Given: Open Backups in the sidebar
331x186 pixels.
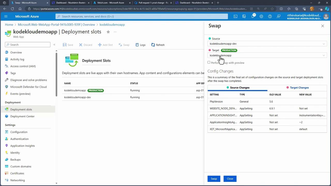Looking at the screenshot, I should click(x=15, y=159).
